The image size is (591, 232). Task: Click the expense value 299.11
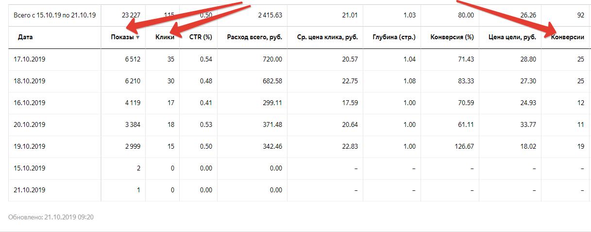point(273,103)
